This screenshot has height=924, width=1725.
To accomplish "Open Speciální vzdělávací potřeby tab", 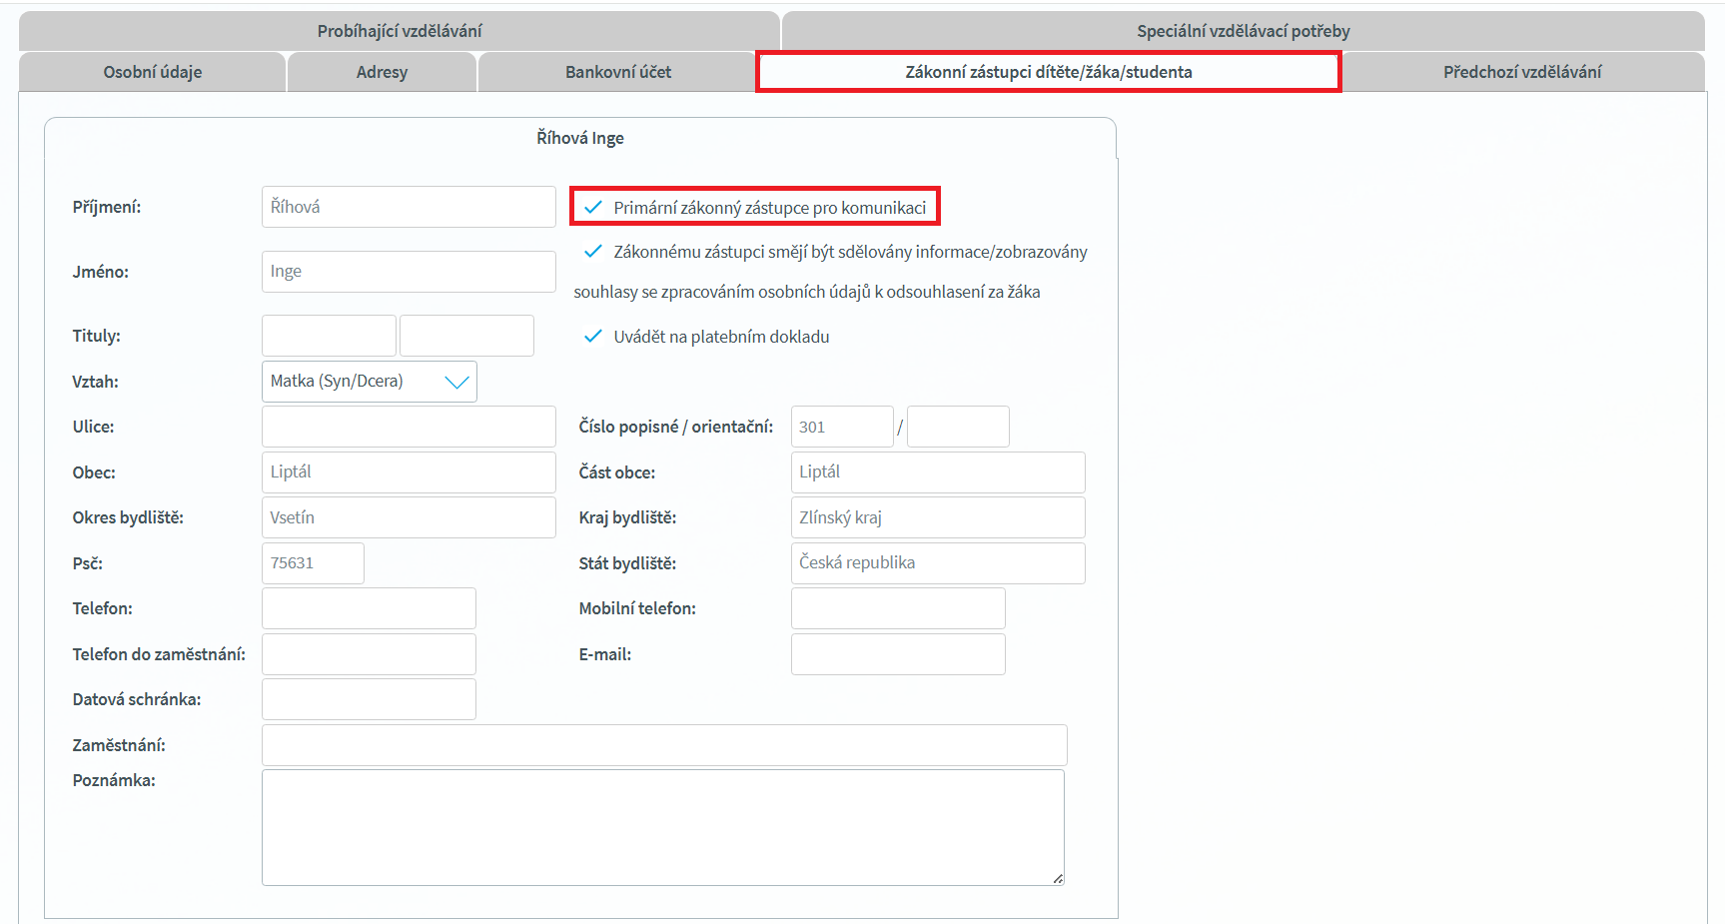I will click(1243, 31).
